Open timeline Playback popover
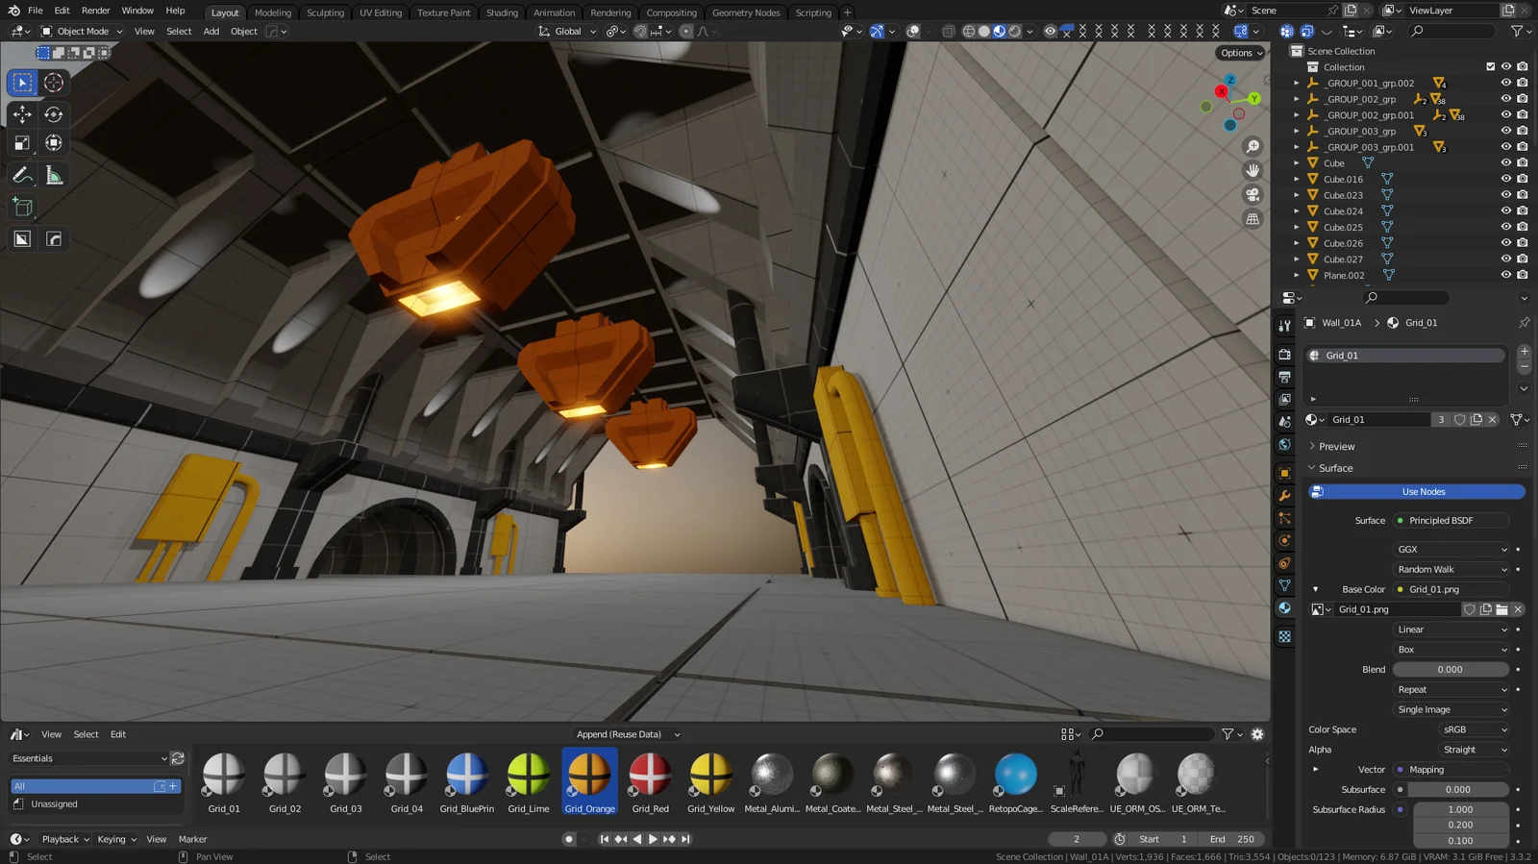 pos(65,839)
